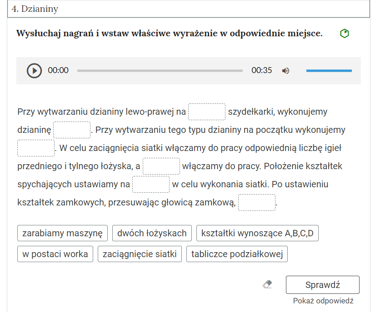Click the play triangle inside the circle
The image size is (375, 312).
34,70
